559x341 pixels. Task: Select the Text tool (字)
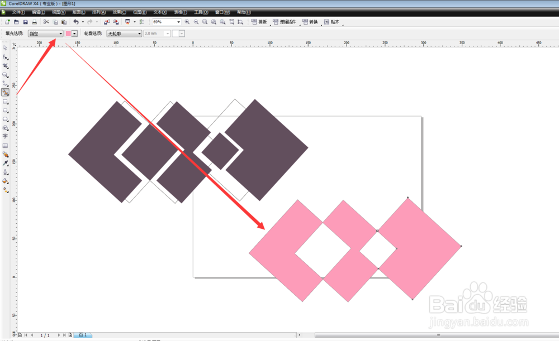[x=5, y=136]
